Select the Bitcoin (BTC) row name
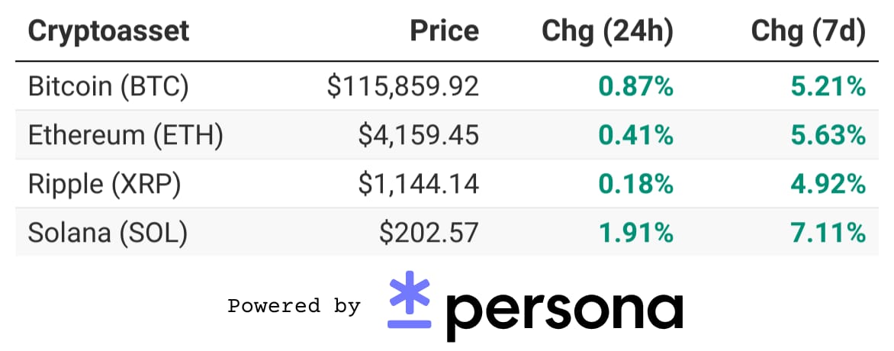 [108, 86]
